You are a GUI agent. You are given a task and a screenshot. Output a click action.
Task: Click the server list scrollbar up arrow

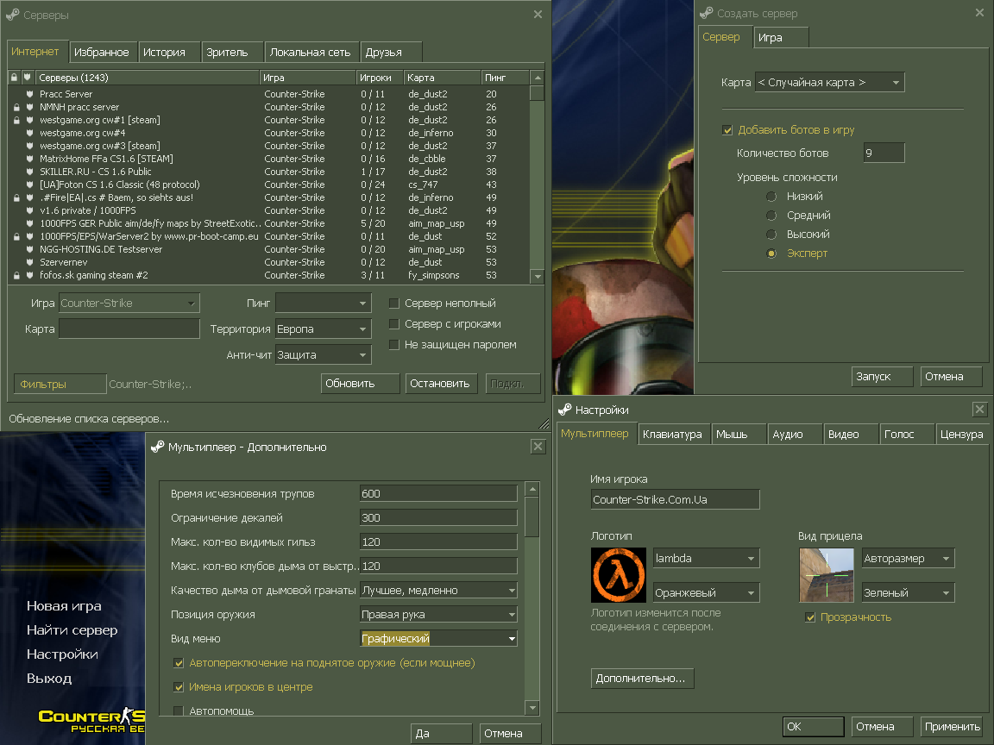coord(538,78)
